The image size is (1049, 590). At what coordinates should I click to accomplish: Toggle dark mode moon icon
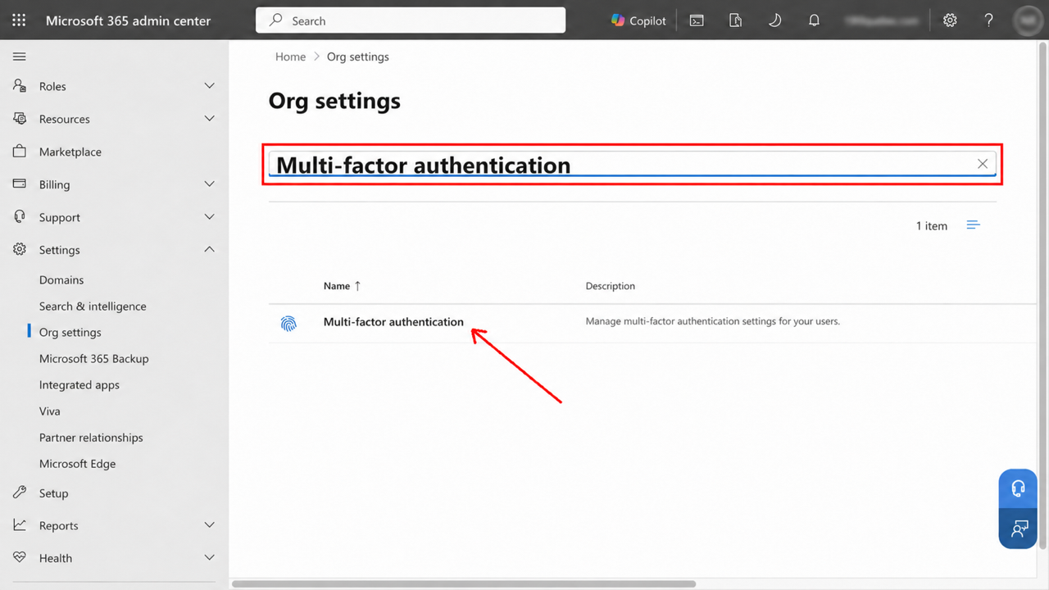point(774,20)
